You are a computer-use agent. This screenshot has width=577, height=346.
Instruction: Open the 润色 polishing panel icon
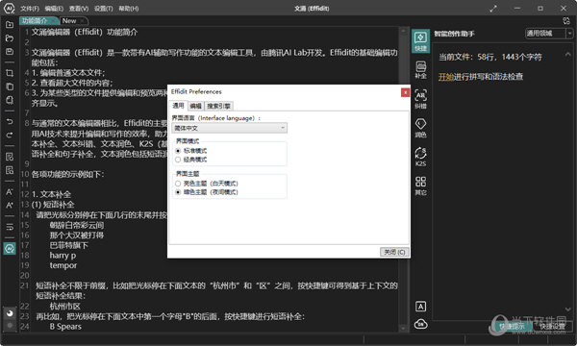(x=420, y=128)
